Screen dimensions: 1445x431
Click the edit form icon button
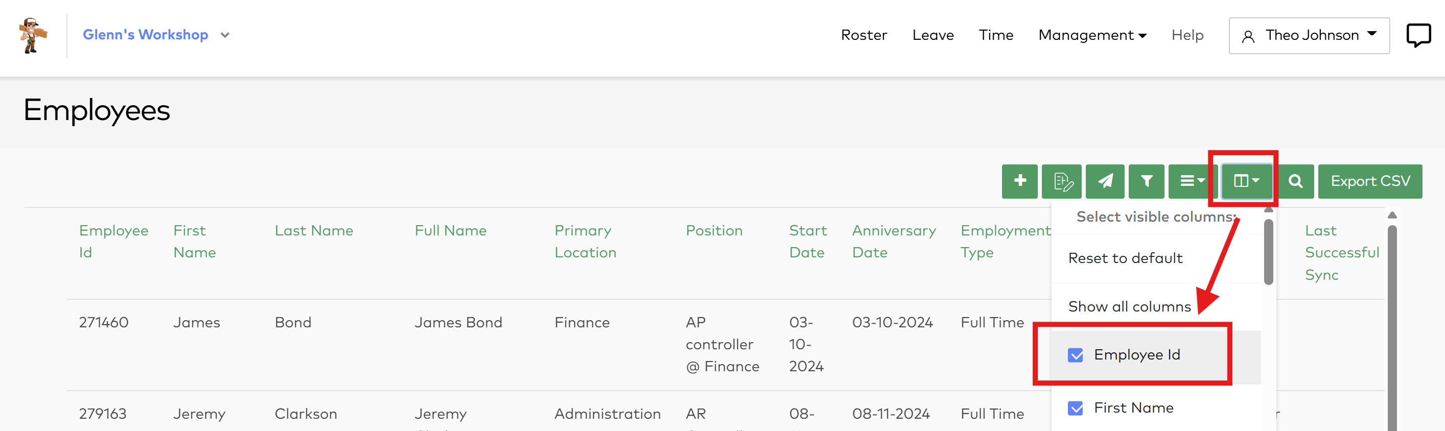pyautogui.click(x=1062, y=181)
